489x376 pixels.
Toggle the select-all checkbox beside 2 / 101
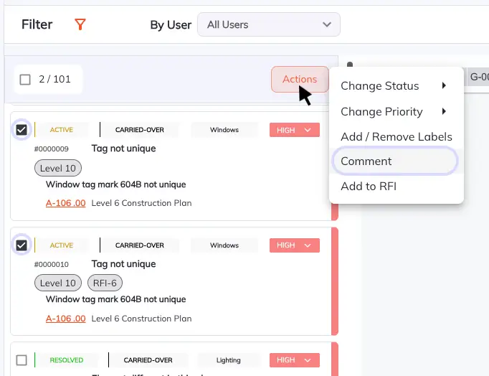click(25, 79)
